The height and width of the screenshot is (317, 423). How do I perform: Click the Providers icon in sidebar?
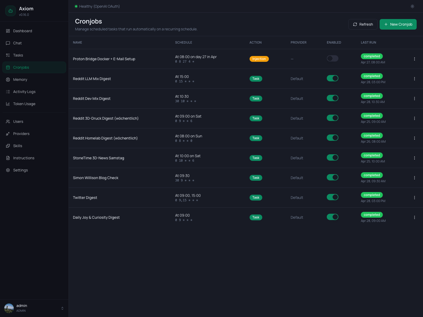(x=8, y=134)
